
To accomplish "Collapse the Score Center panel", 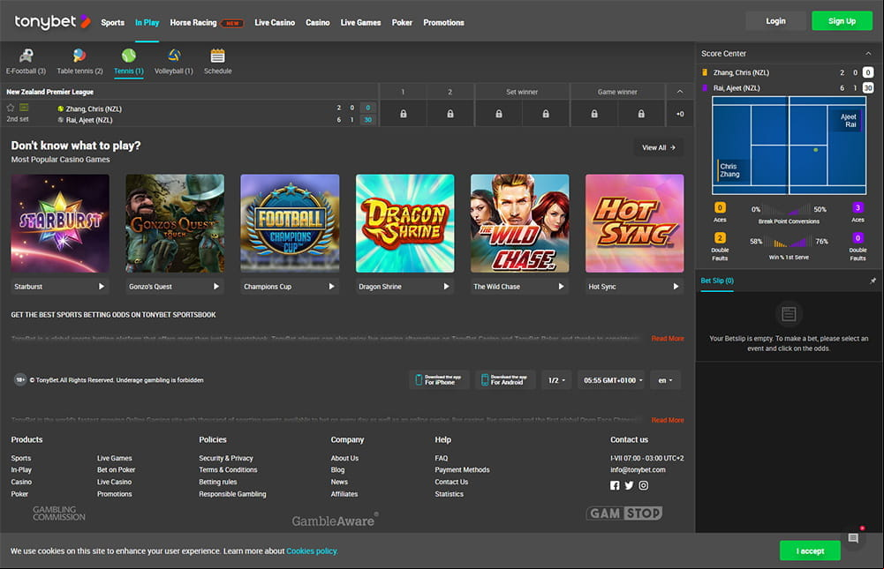I will tap(868, 54).
